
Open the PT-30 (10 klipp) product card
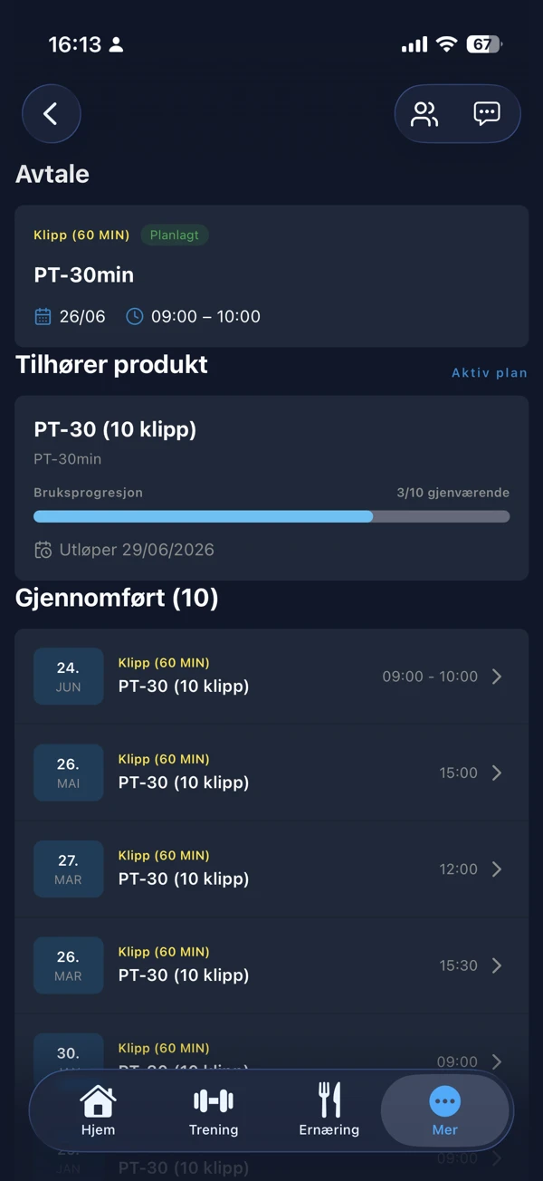(271, 487)
